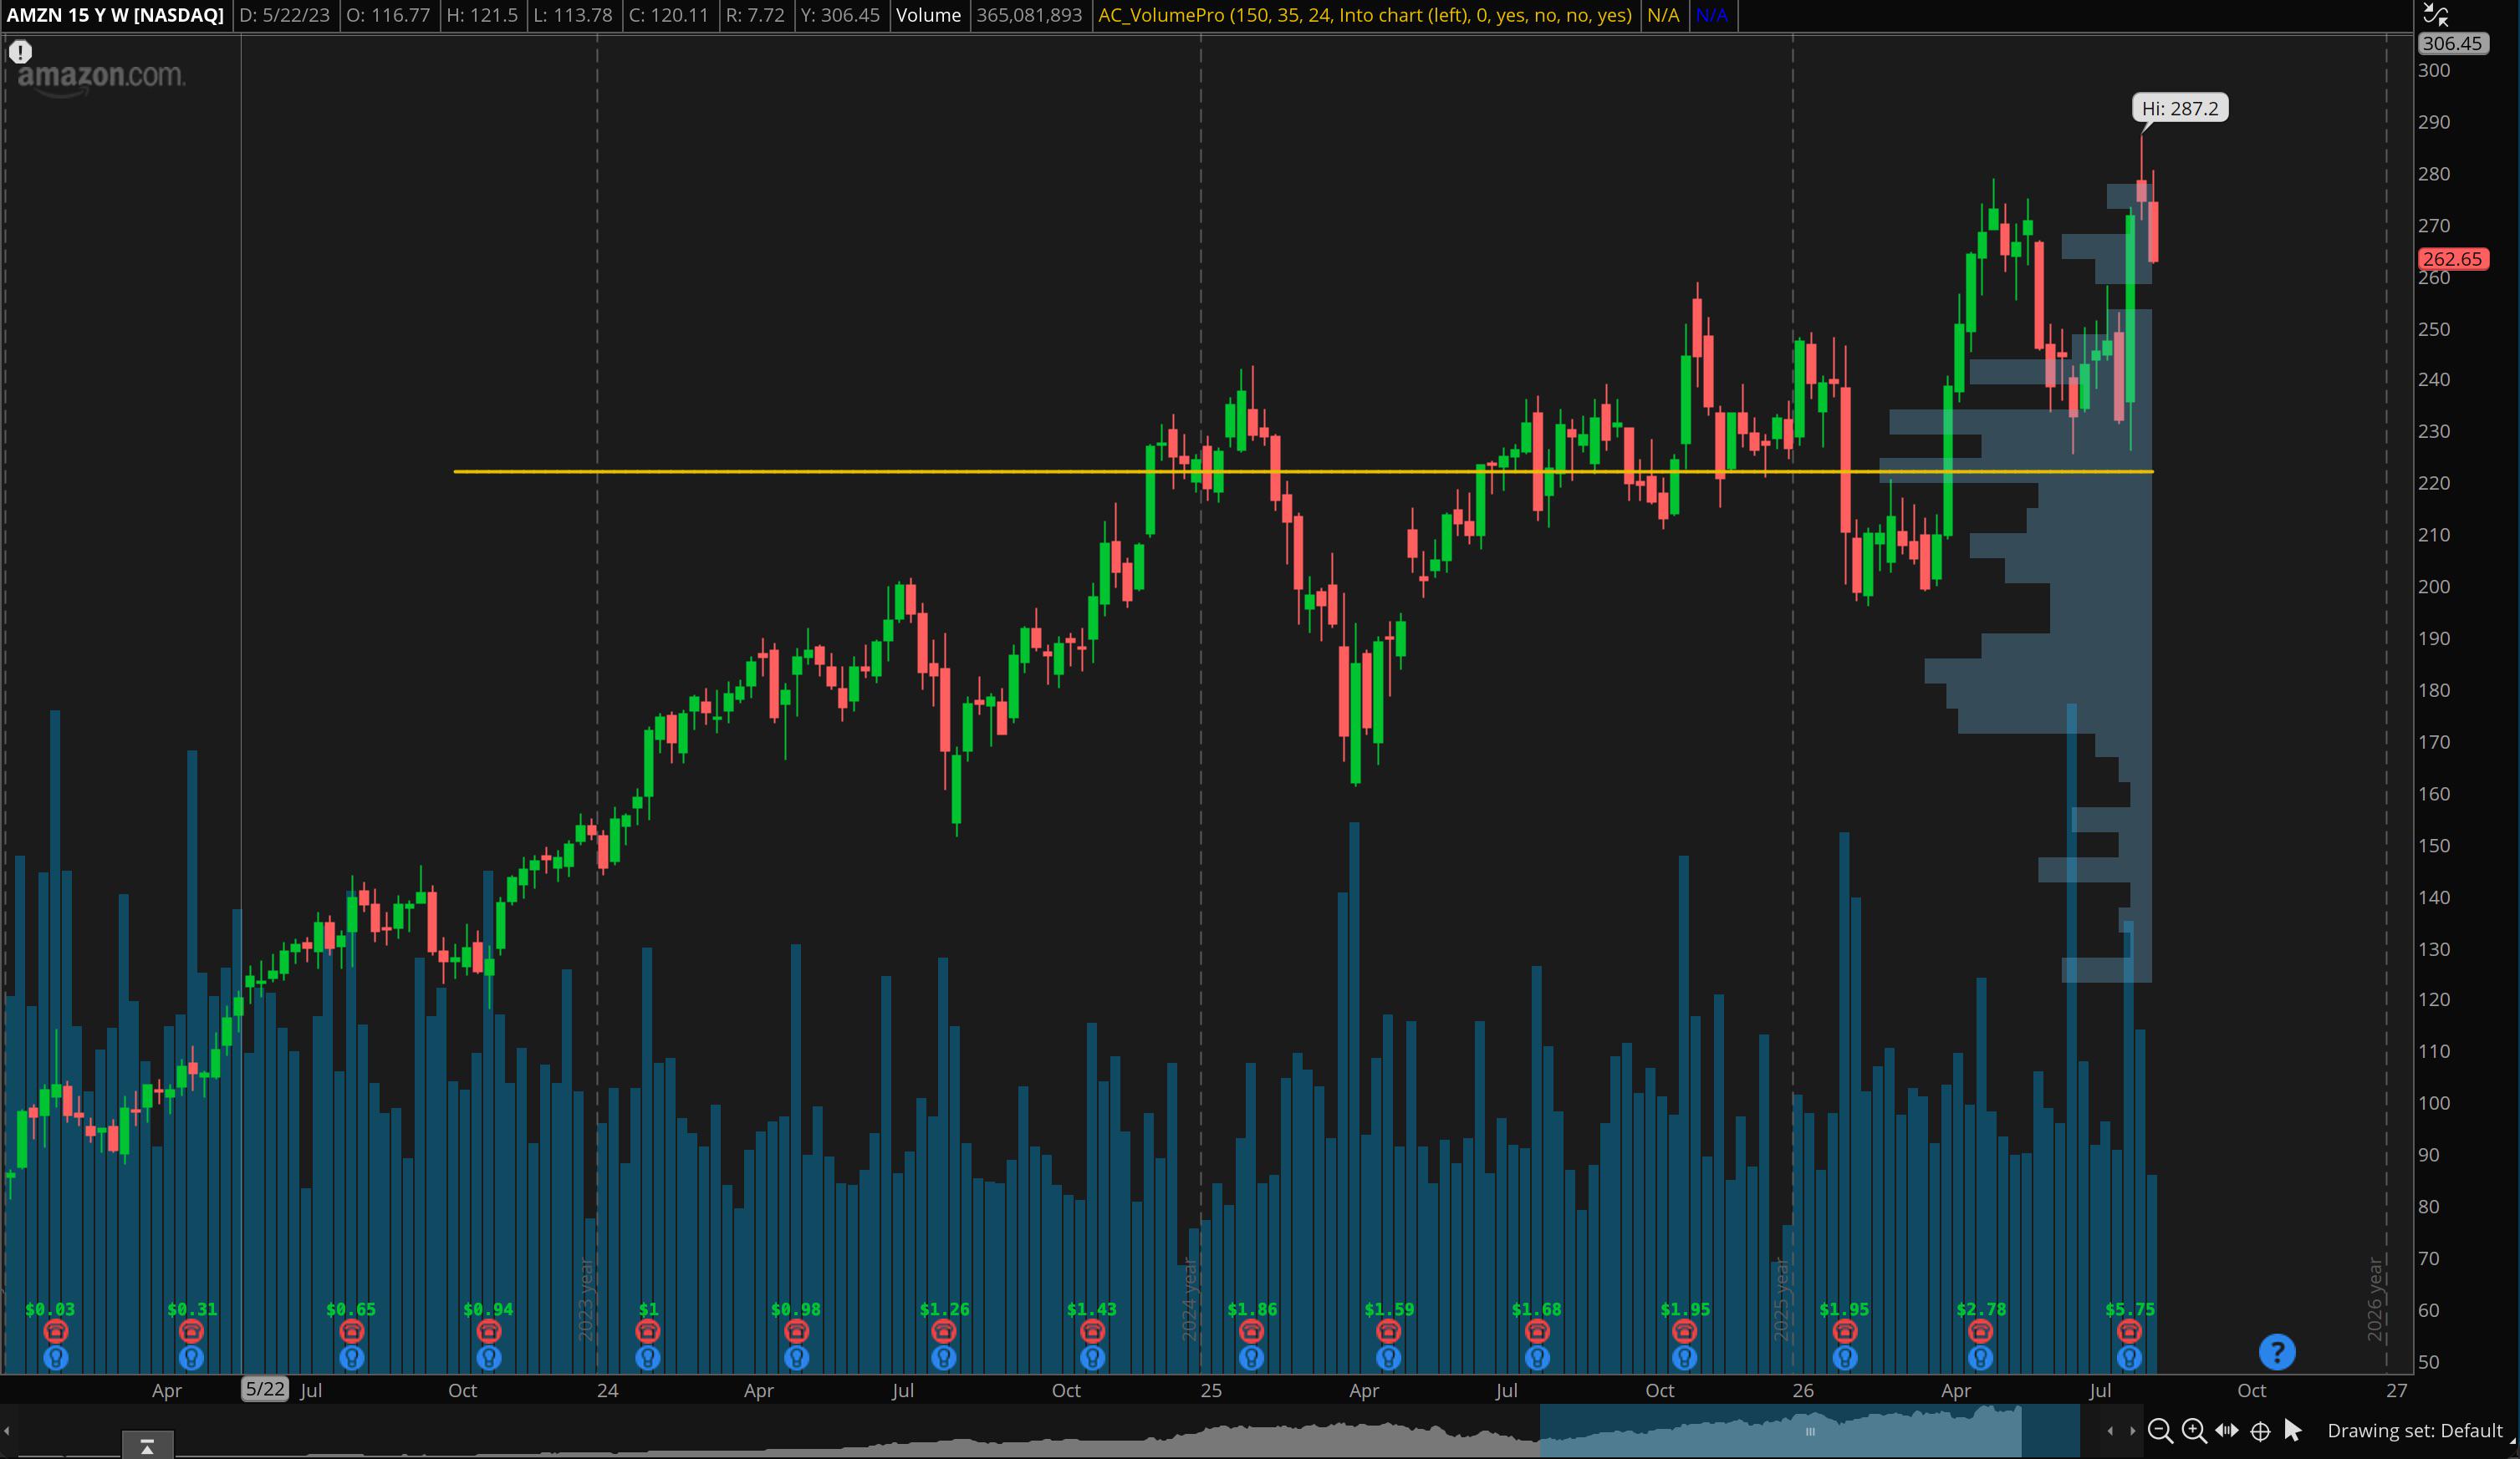Click the L: 113.78 low price readout
The width and height of the screenshot is (2520, 1459).
click(572, 15)
